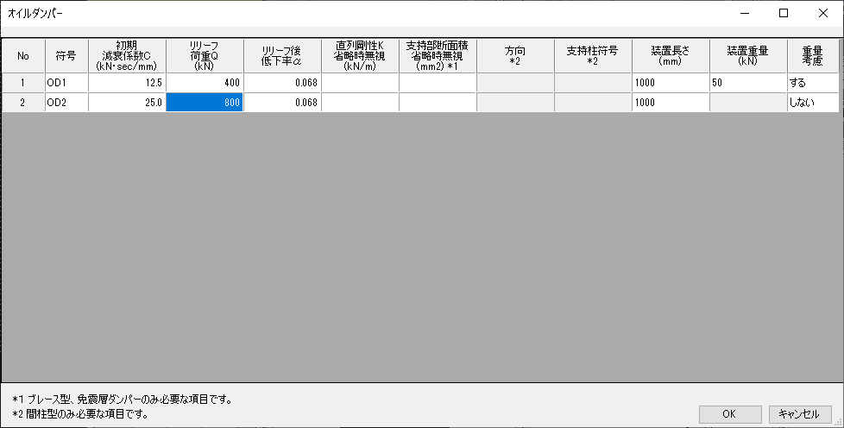The height and width of the screenshot is (428, 844).
Task: Open the 重量考慮 cell showing する
Action: pos(813,83)
